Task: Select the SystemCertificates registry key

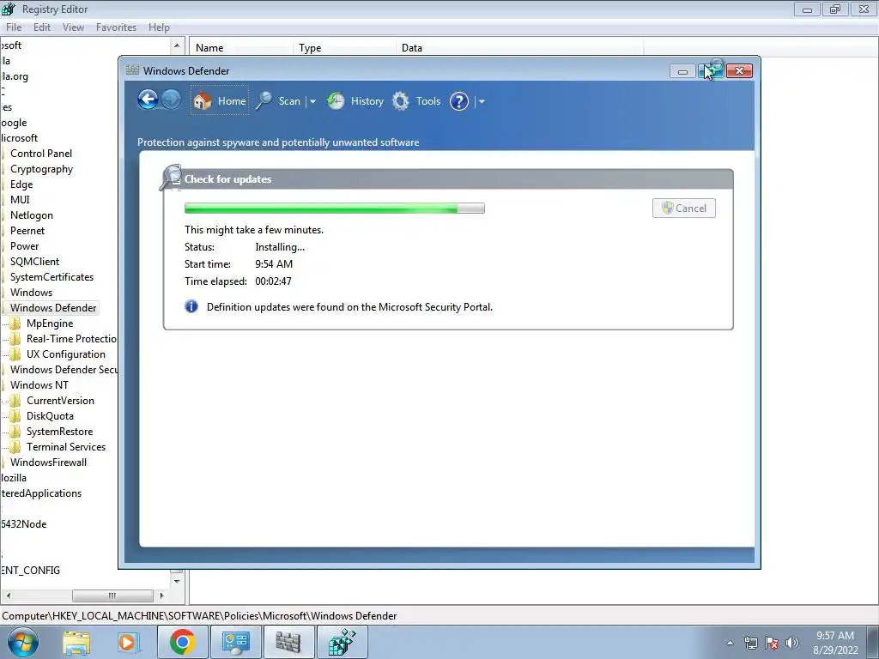Action: (x=52, y=277)
